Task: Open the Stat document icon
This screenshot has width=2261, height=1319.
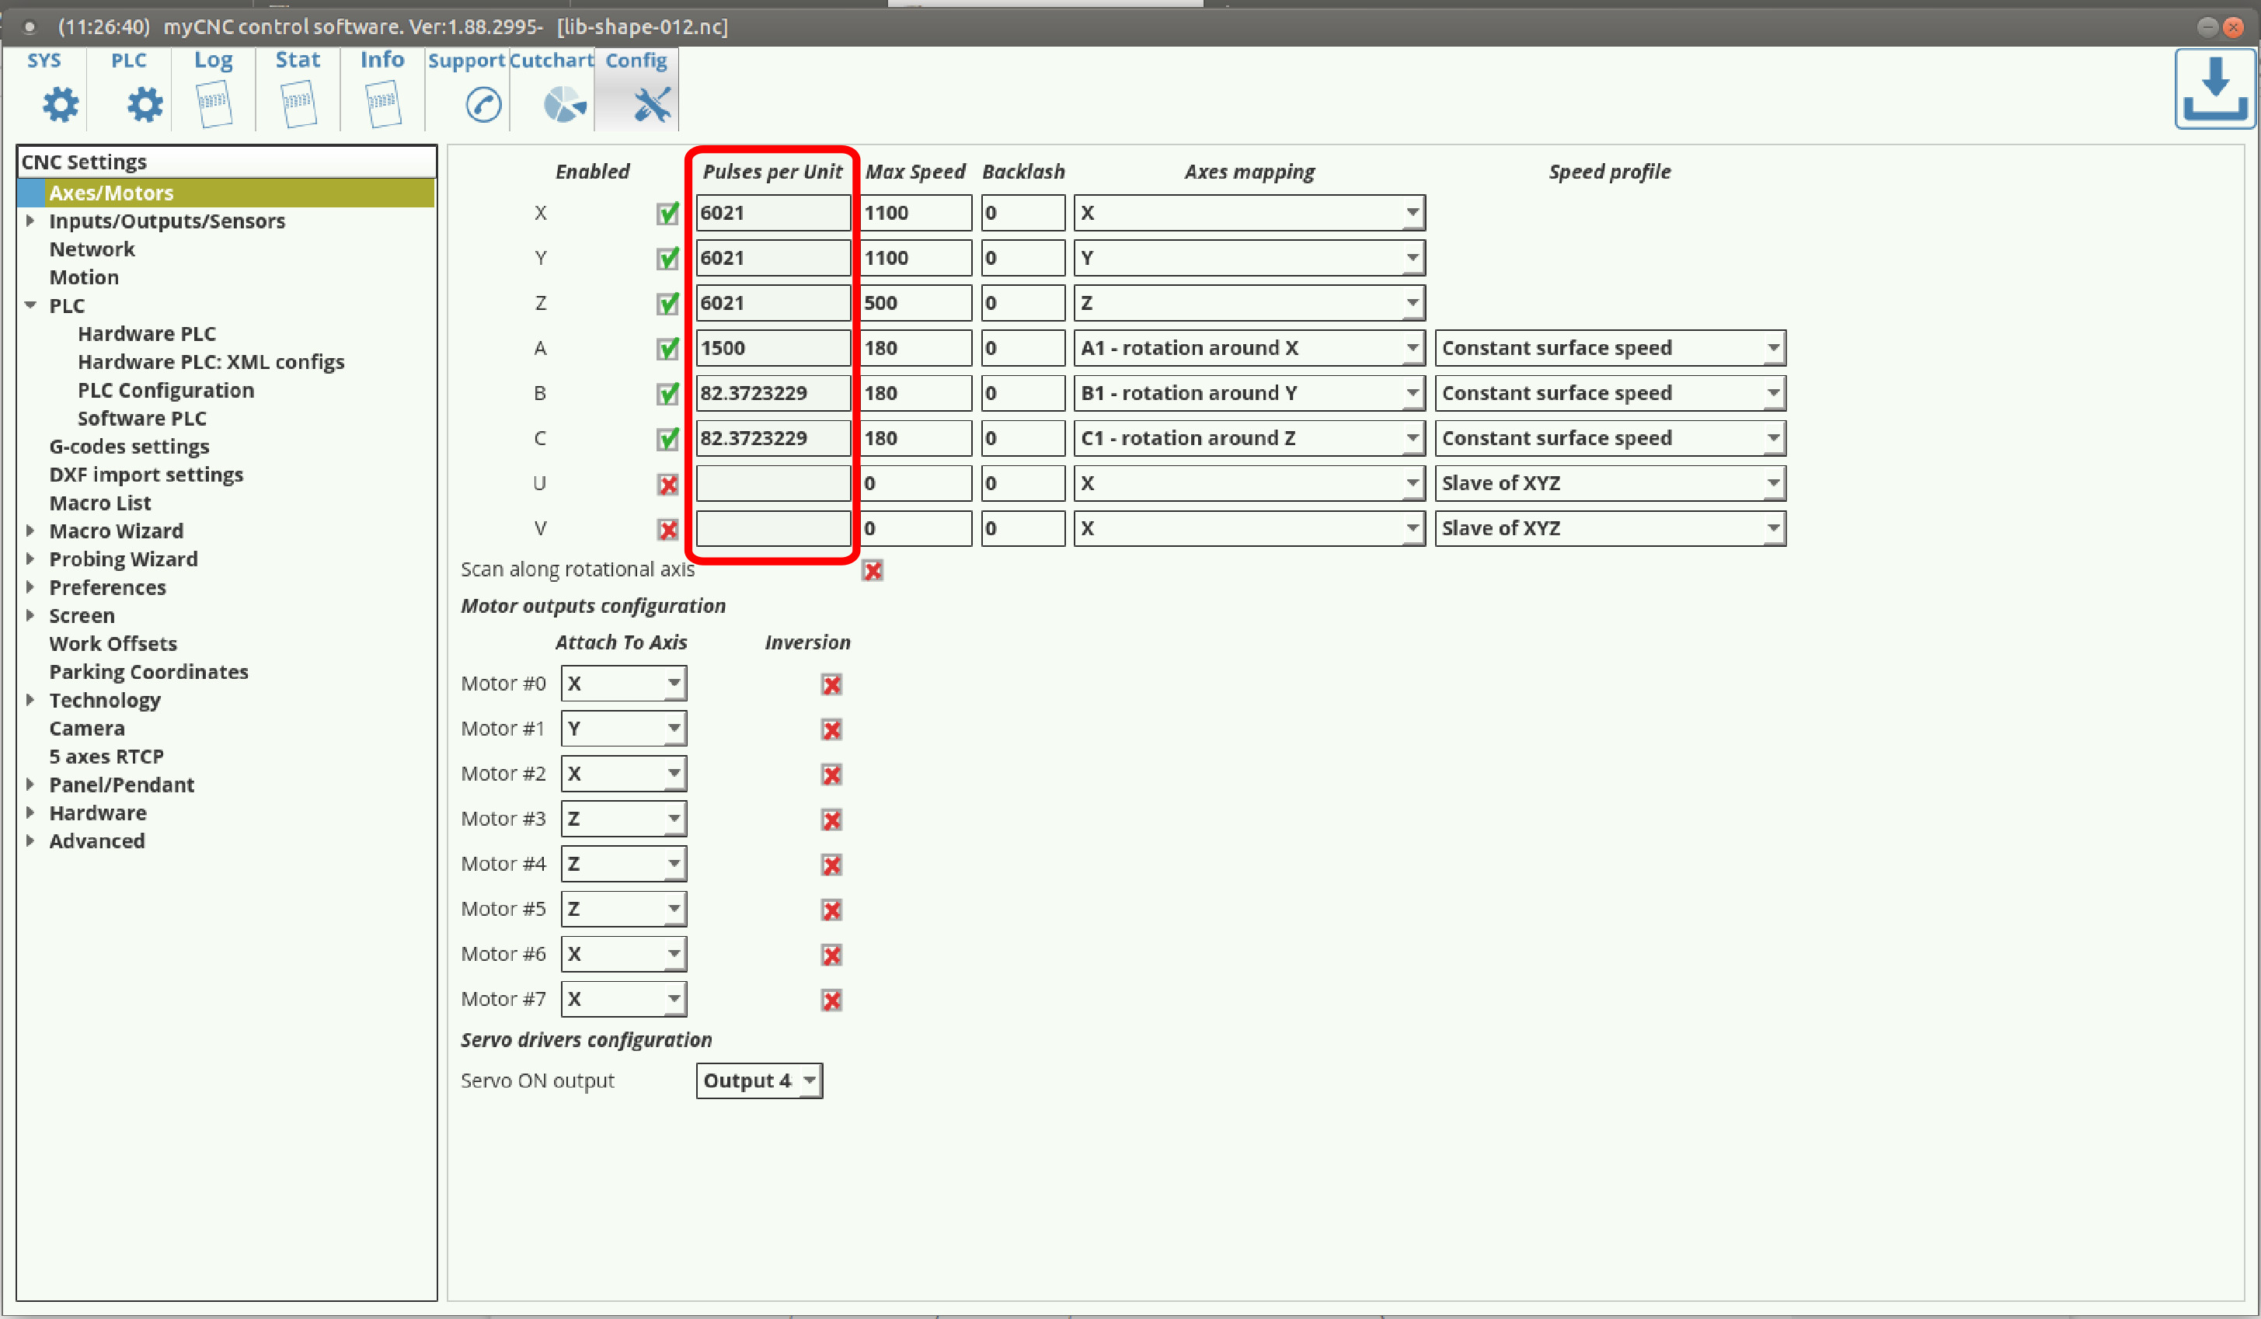Action: [x=298, y=104]
